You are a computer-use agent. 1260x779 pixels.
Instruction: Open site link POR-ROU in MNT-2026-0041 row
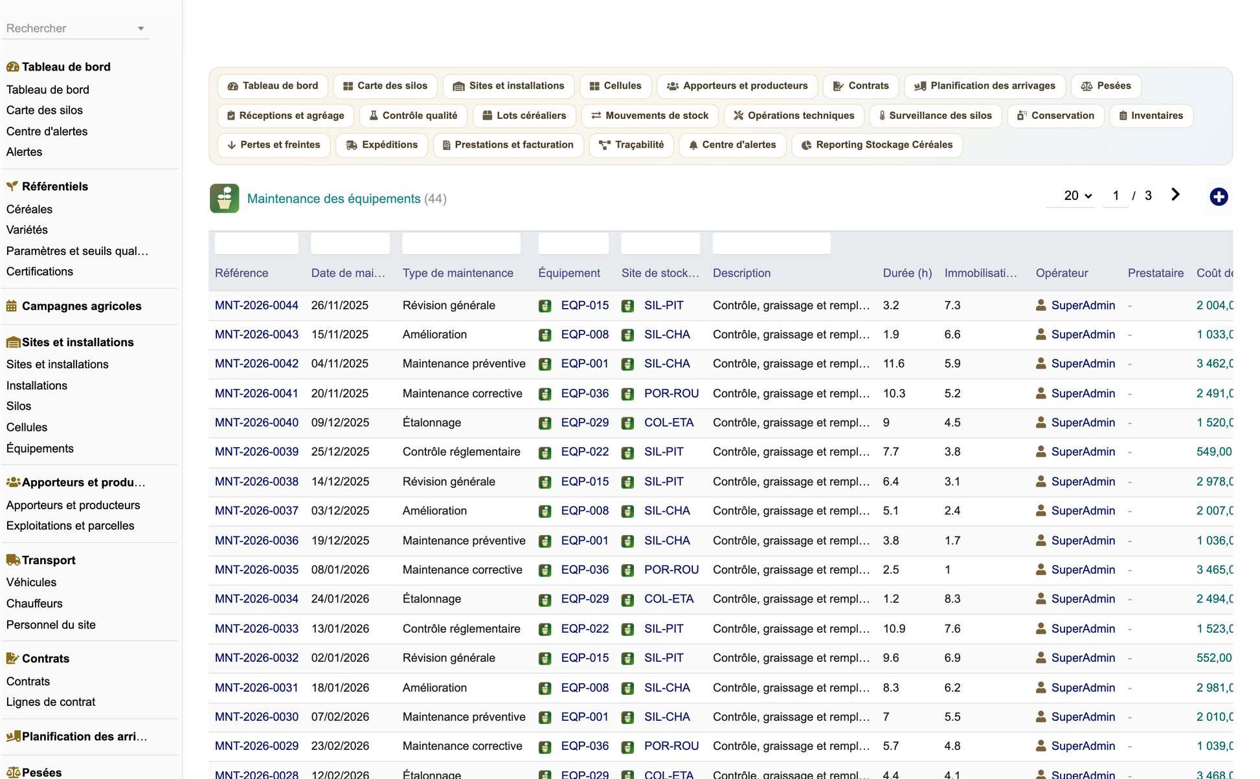click(671, 393)
